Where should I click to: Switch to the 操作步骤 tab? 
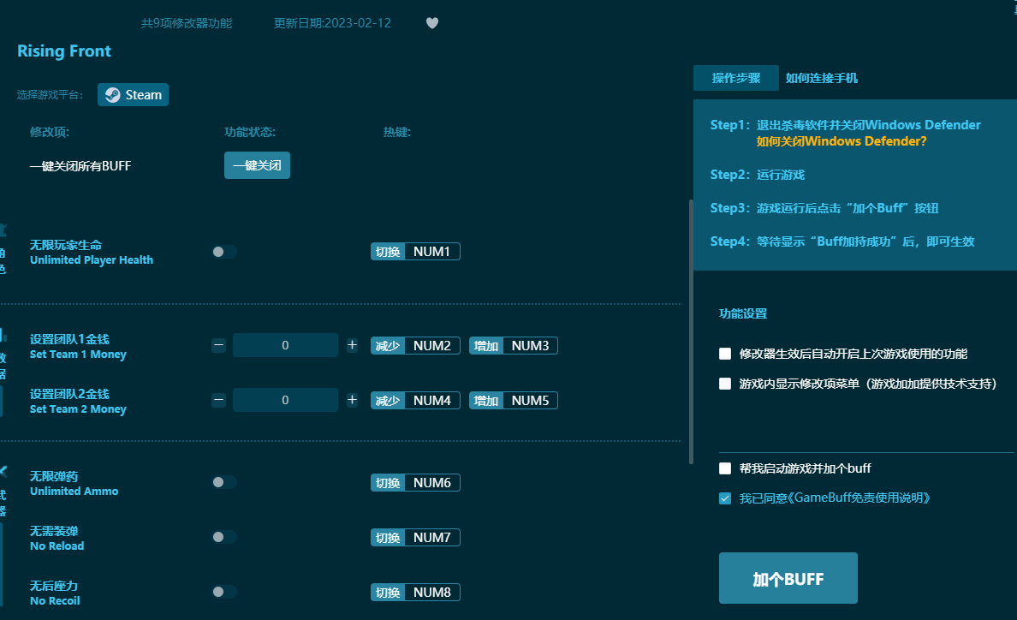[x=735, y=78]
